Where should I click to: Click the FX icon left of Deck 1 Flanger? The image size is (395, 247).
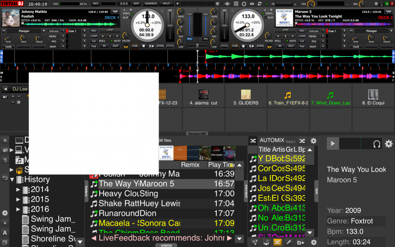coord(4,31)
